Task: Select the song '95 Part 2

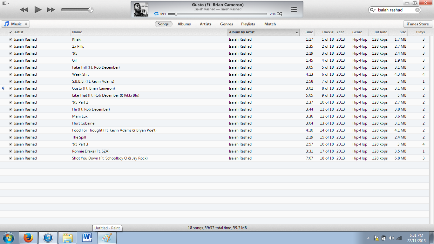Action: pos(80,102)
